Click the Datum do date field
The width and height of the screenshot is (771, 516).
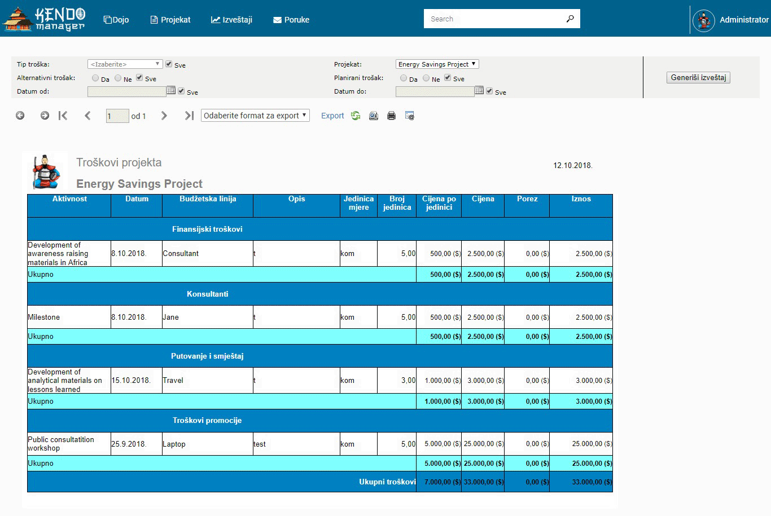(x=435, y=91)
